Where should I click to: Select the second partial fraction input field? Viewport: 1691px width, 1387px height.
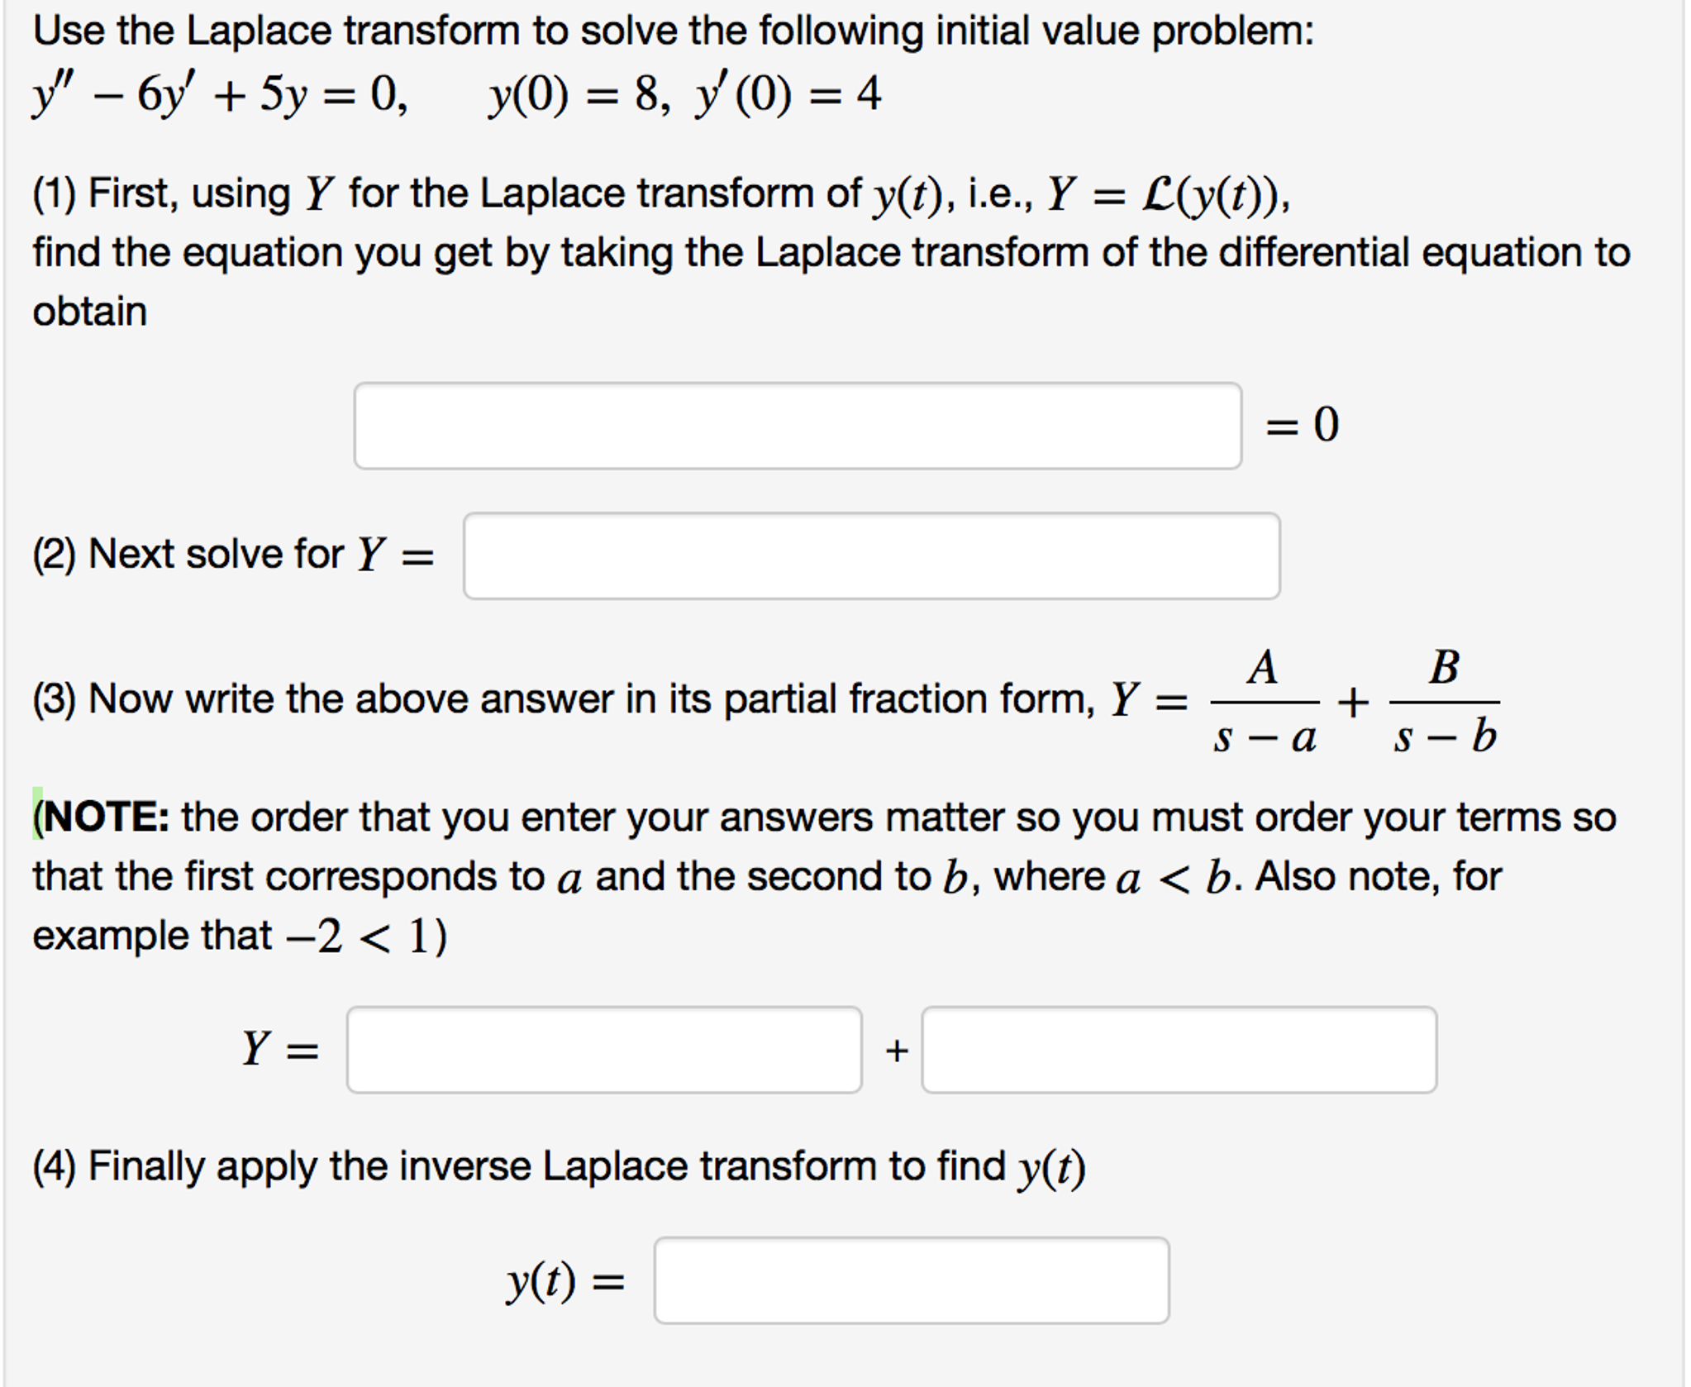pyautogui.click(x=1179, y=1050)
